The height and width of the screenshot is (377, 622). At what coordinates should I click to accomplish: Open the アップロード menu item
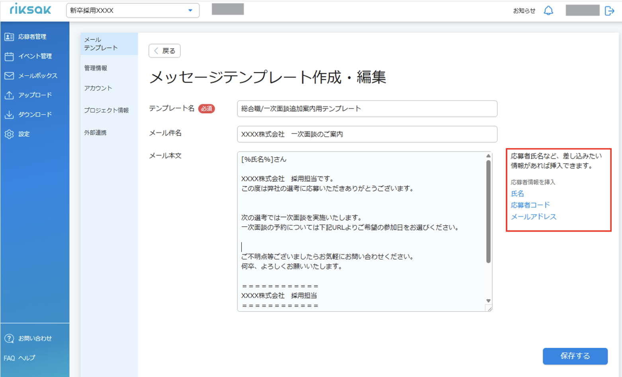(x=35, y=95)
